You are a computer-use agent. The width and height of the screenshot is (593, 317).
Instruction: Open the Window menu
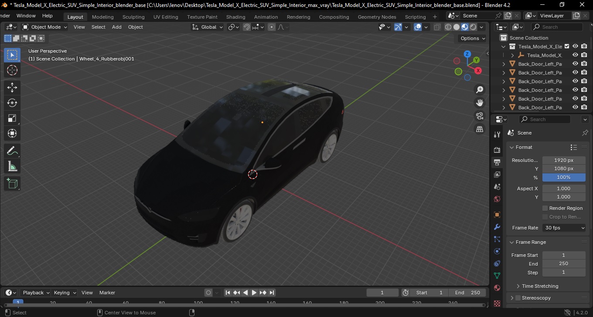(x=26, y=16)
